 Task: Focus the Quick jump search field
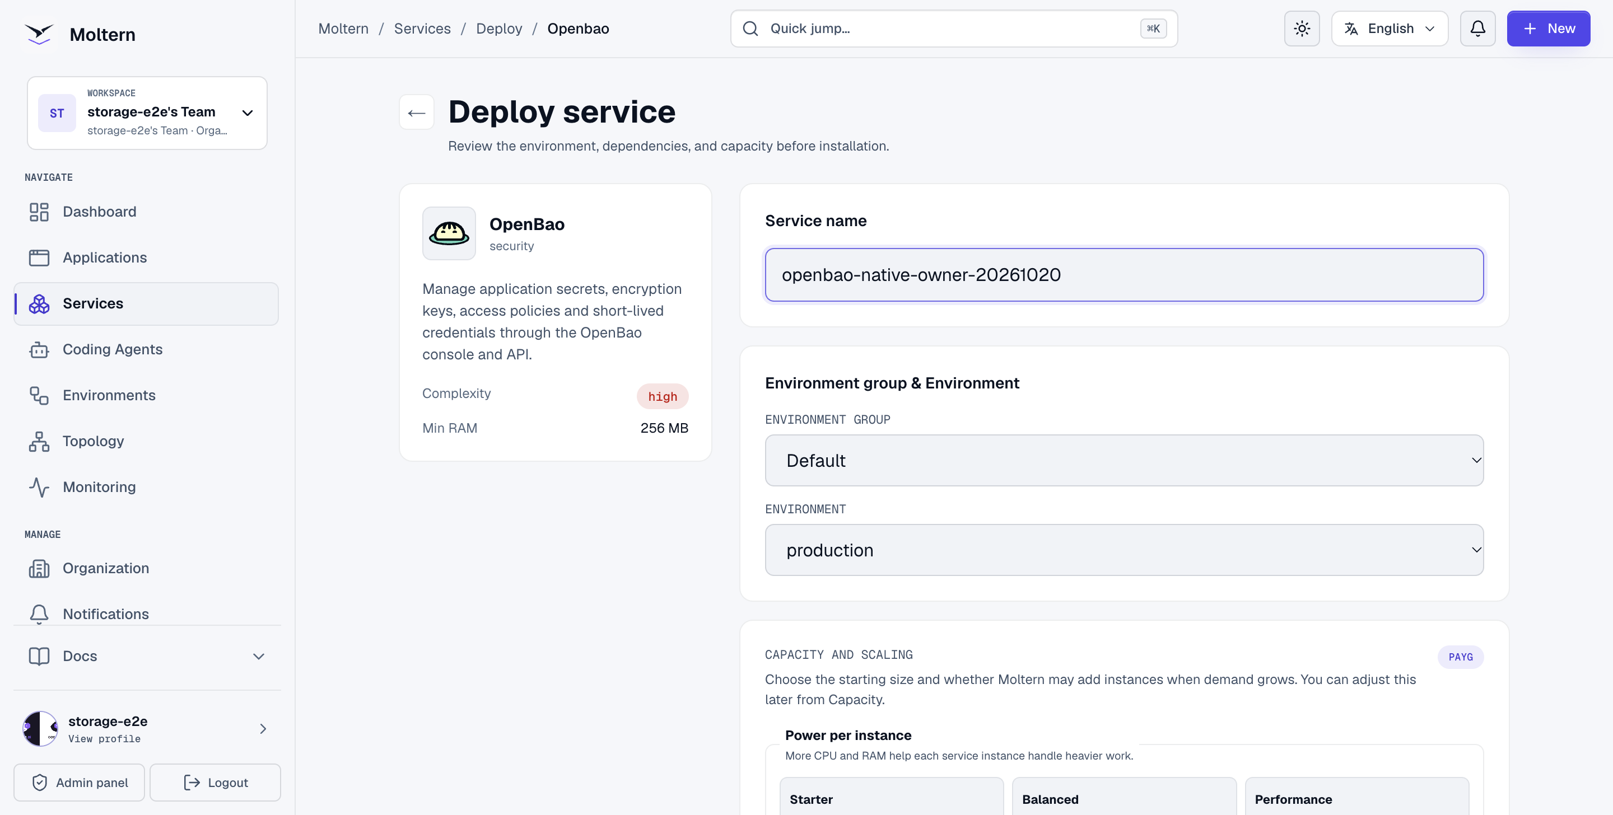coord(954,29)
